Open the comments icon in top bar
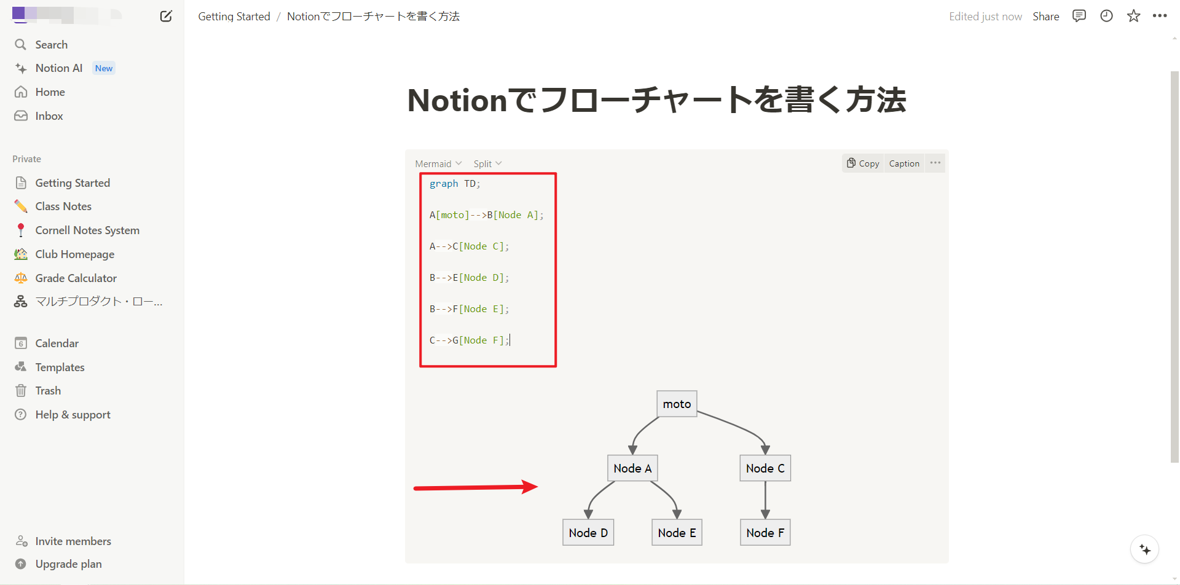1180x585 pixels. (x=1079, y=16)
